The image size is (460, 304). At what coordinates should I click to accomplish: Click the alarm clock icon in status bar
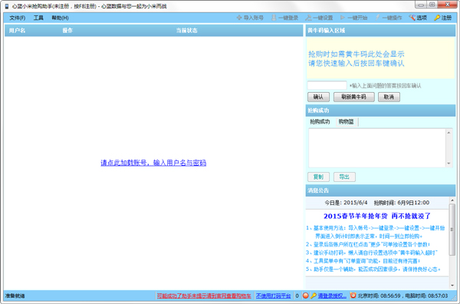(353, 296)
